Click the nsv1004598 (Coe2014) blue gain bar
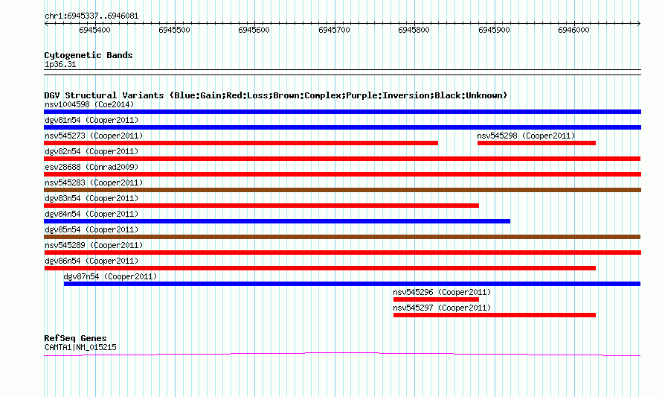Screen dimensions: 662x397 point(342,112)
